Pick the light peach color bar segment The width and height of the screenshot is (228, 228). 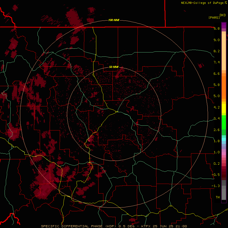click(224, 52)
